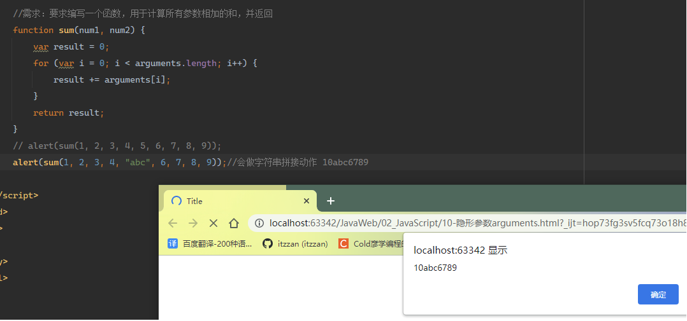Click the 'localhost:63342 显示' dialog heading
This screenshot has width=687, height=321.
coord(461,250)
